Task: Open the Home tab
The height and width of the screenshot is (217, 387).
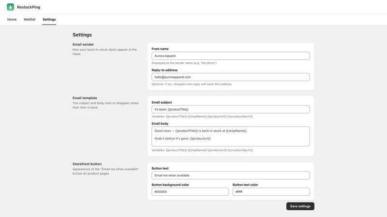Action: [x=12, y=19]
